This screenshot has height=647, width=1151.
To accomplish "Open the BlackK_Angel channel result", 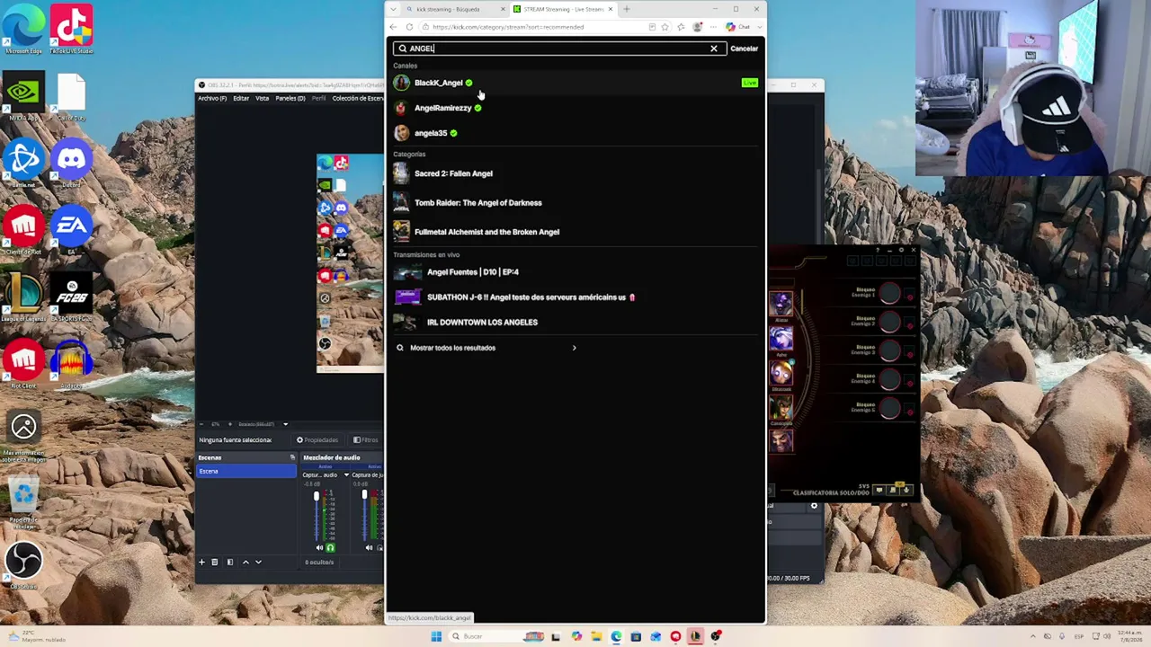I will pyautogui.click(x=575, y=83).
